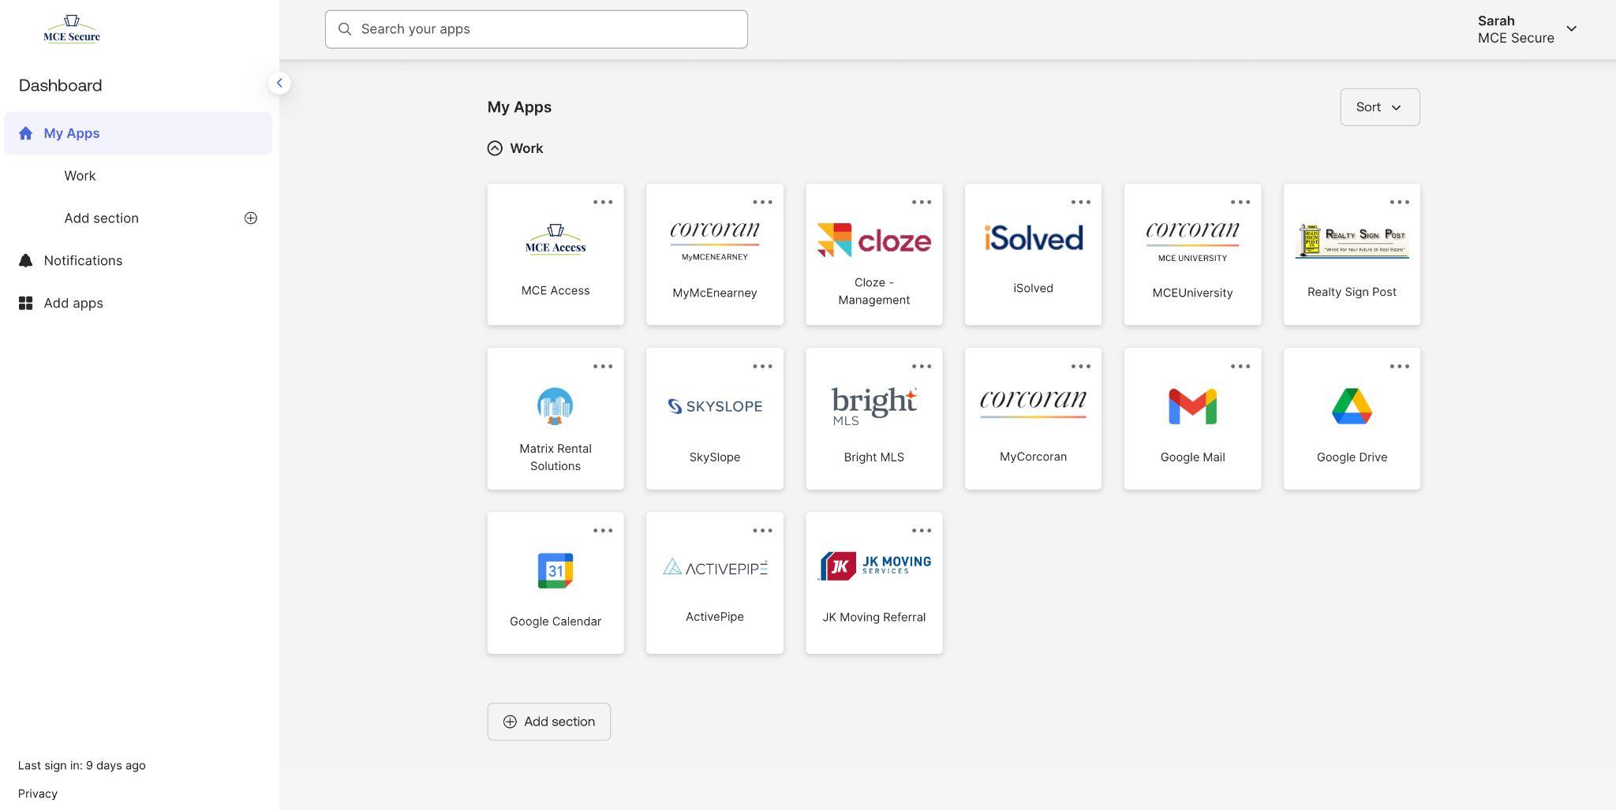Click the home icon beside My Apps
This screenshot has height=810, width=1616.
pyautogui.click(x=26, y=133)
